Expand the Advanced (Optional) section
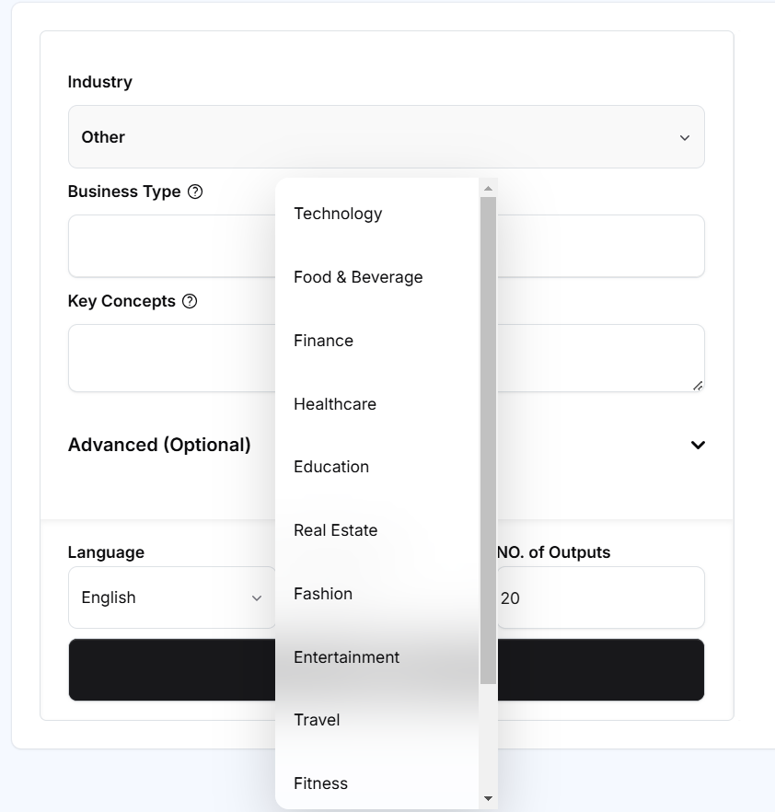 pos(698,445)
